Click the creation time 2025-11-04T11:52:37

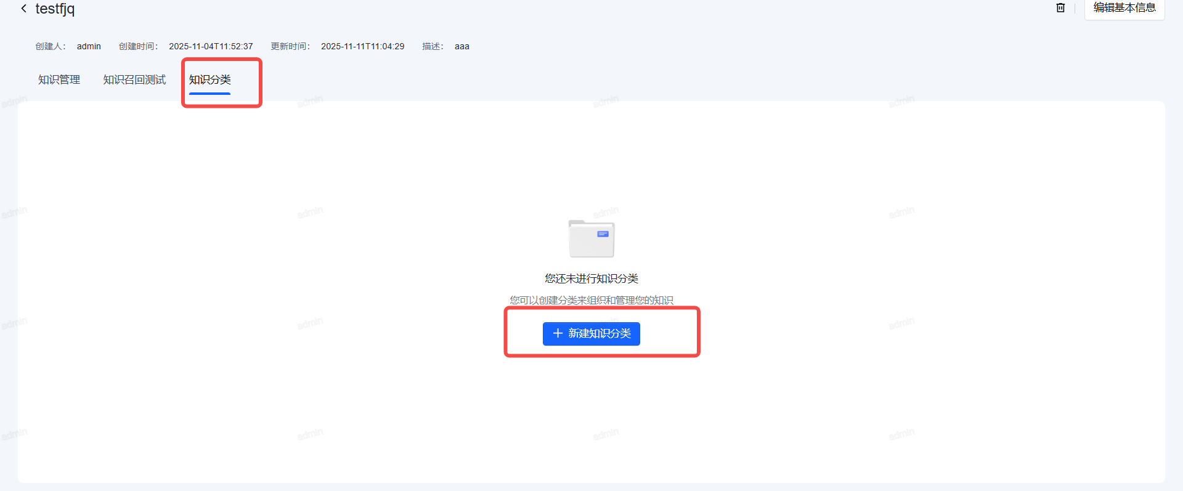click(211, 46)
